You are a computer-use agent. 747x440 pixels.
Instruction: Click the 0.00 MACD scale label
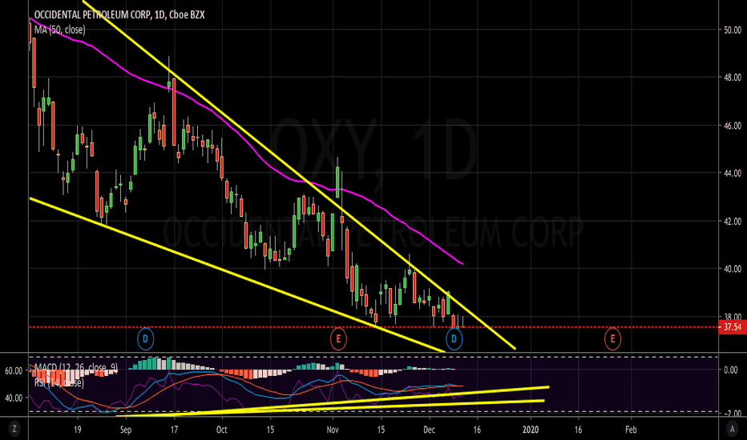(x=731, y=370)
